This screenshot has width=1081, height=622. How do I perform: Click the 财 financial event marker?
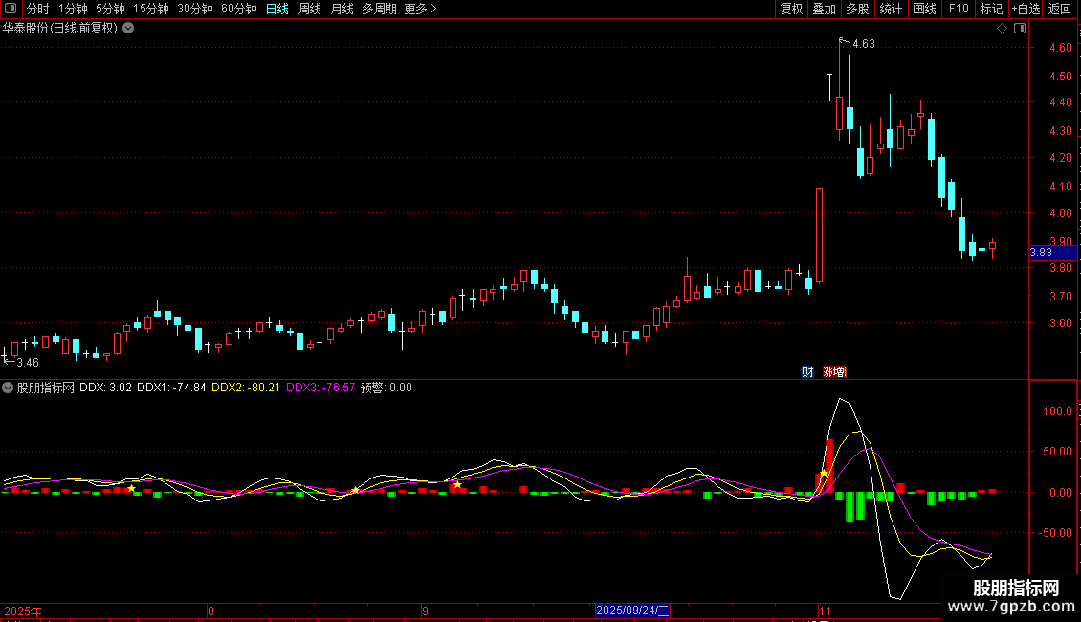coord(807,371)
